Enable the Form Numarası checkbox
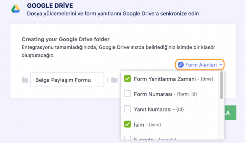This screenshot has height=143, width=245. (x=127, y=94)
